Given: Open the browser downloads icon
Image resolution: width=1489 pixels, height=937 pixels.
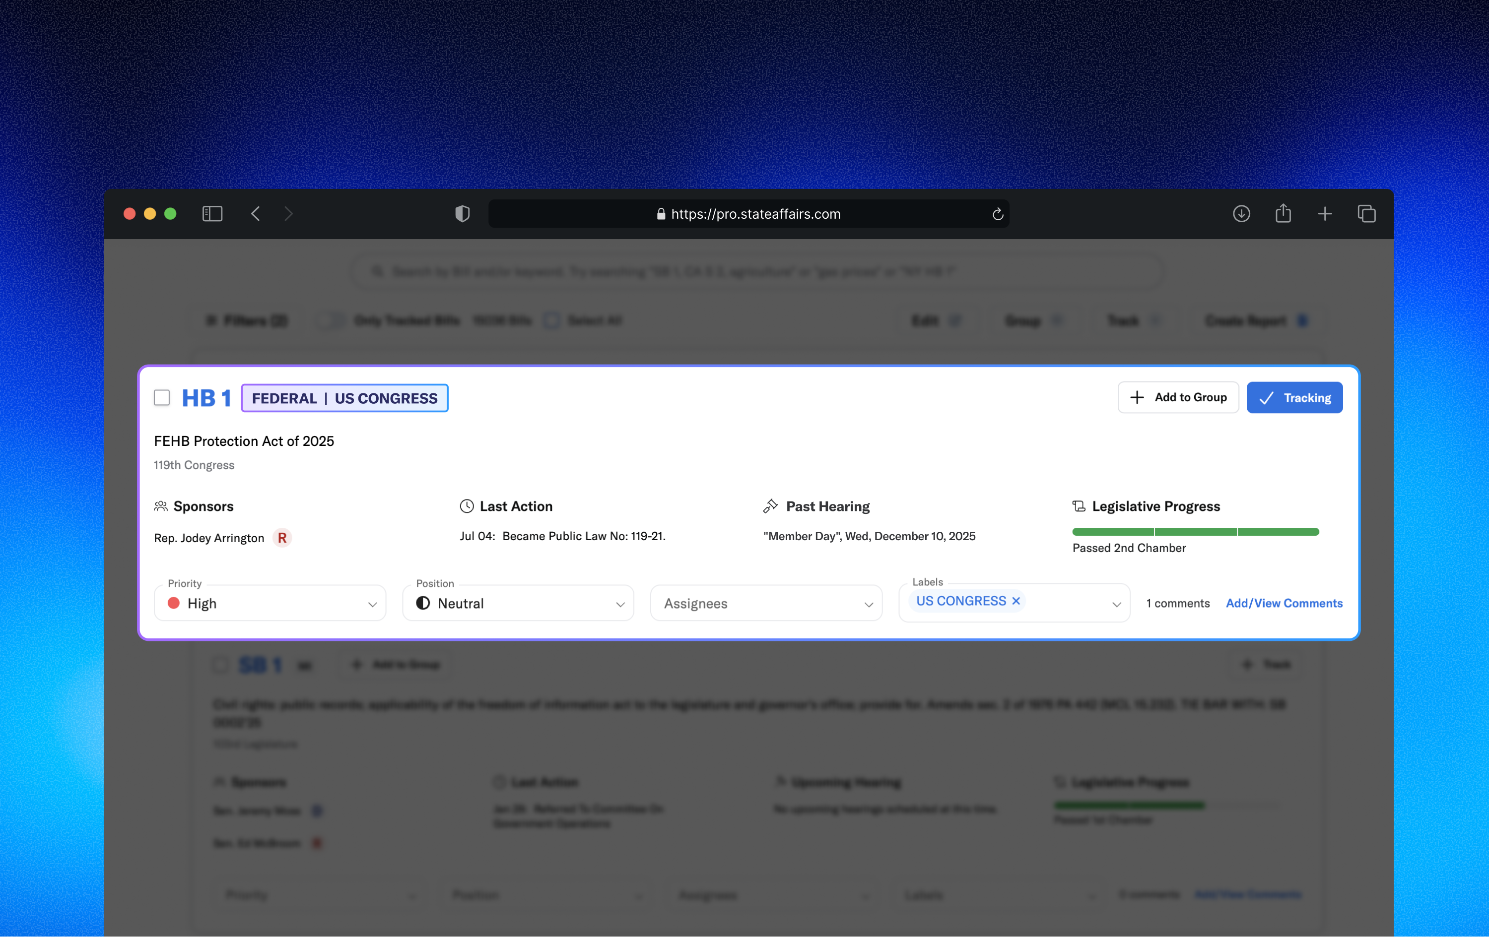Looking at the screenshot, I should click(1241, 214).
